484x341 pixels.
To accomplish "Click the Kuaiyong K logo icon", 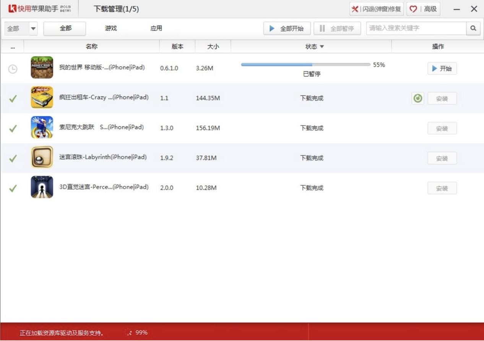I will click(x=12, y=8).
